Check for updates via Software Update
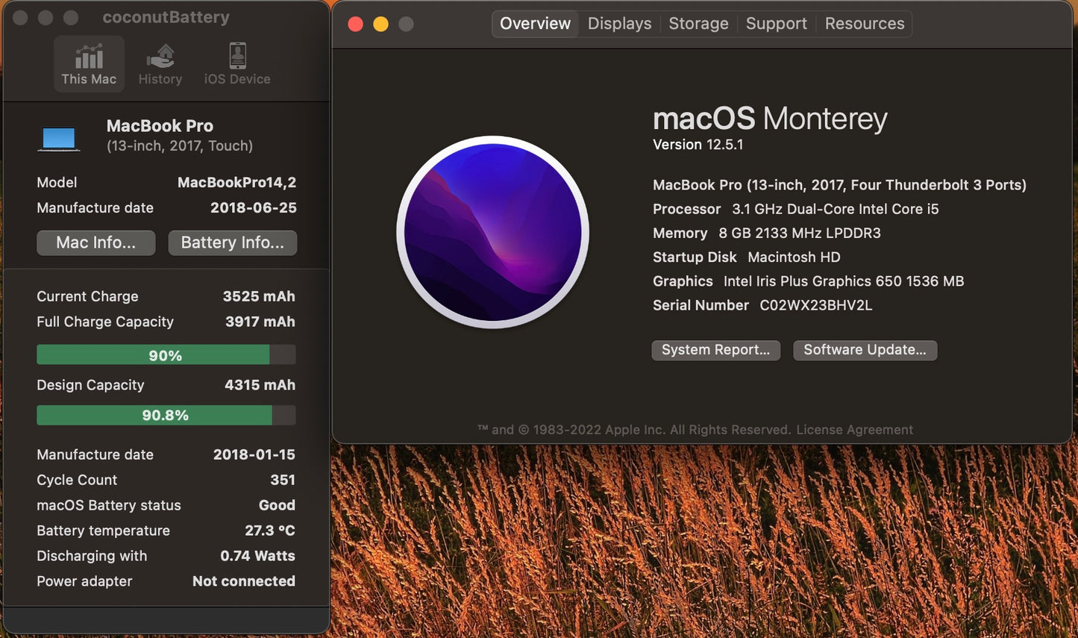The image size is (1078, 638). [x=865, y=350]
